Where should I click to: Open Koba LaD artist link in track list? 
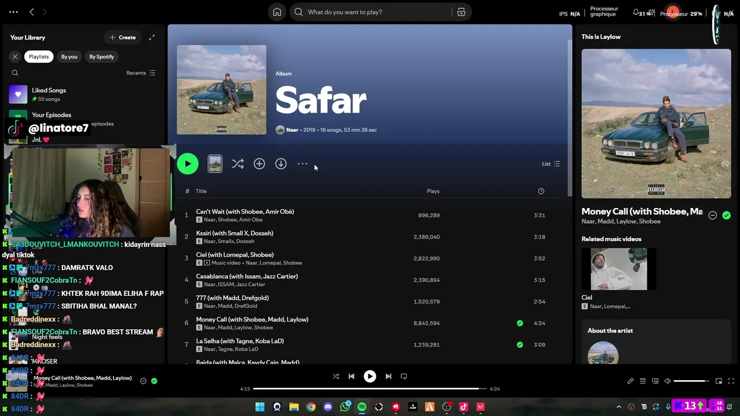[x=246, y=349]
